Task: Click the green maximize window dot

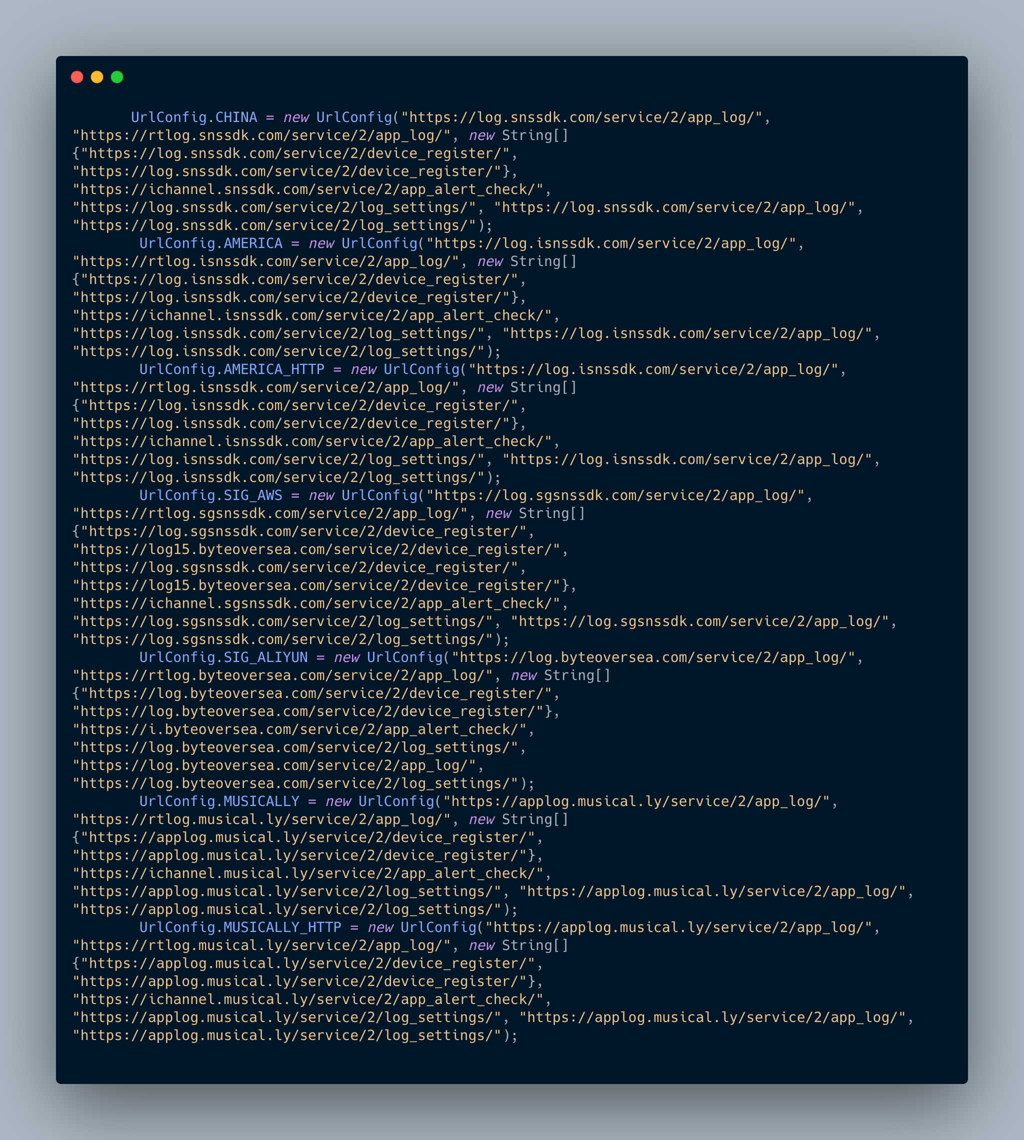Action: pyautogui.click(x=117, y=77)
